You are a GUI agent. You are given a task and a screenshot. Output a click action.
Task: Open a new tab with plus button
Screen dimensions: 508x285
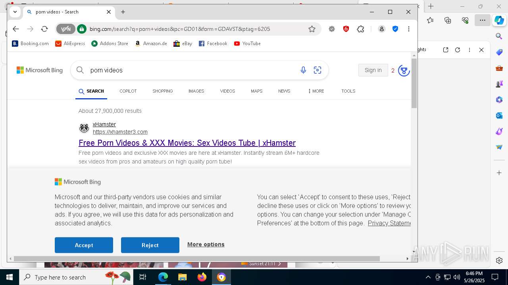pyautogui.click(x=123, y=12)
